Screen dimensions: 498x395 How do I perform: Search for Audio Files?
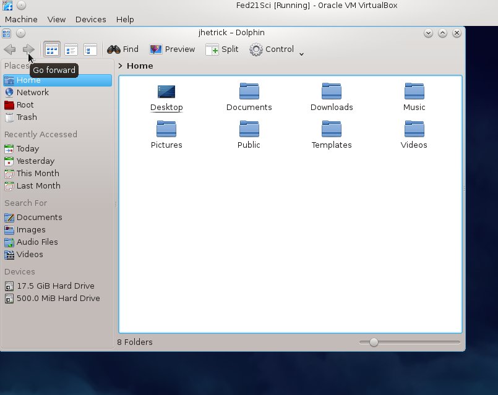pos(37,242)
